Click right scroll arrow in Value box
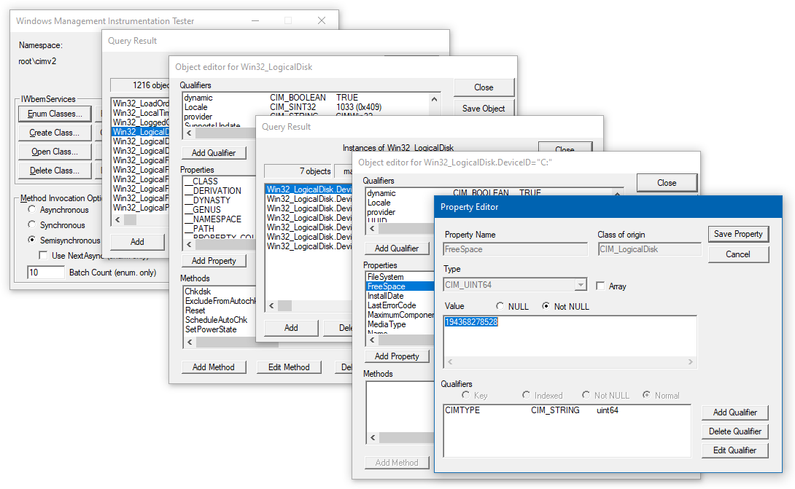 (691, 361)
